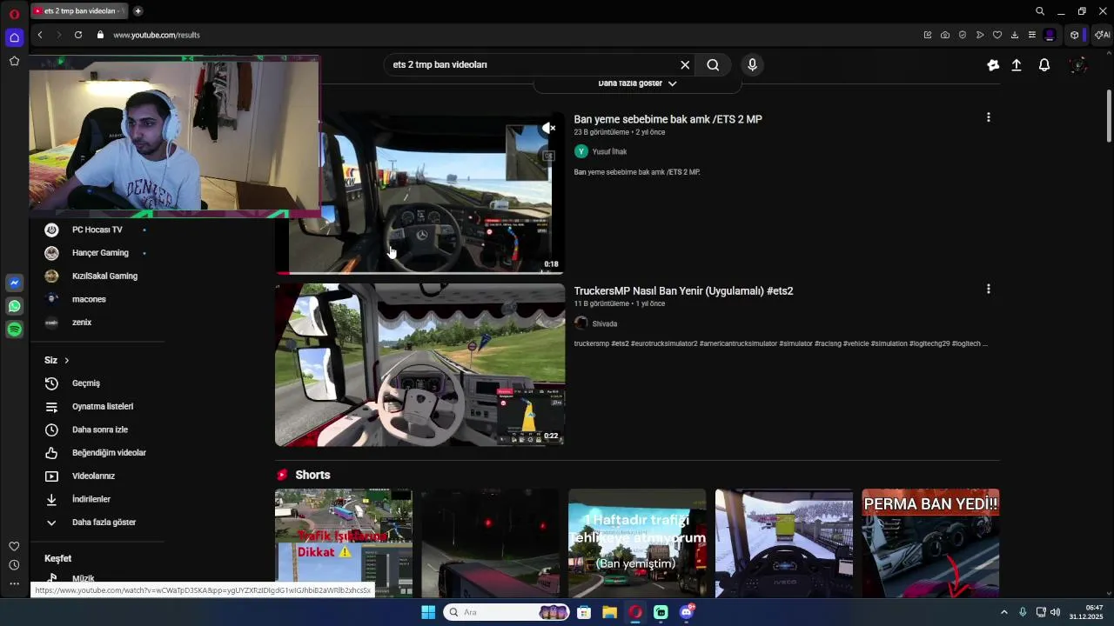
Task: Expand 'Daha fazla göster' above results
Action: click(637, 83)
